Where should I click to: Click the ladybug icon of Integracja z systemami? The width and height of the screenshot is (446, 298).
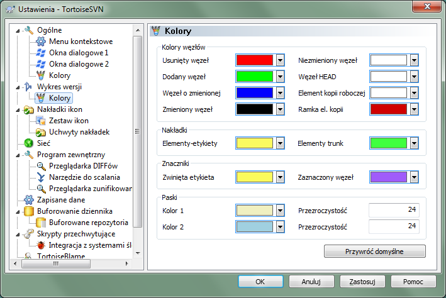(x=41, y=245)
